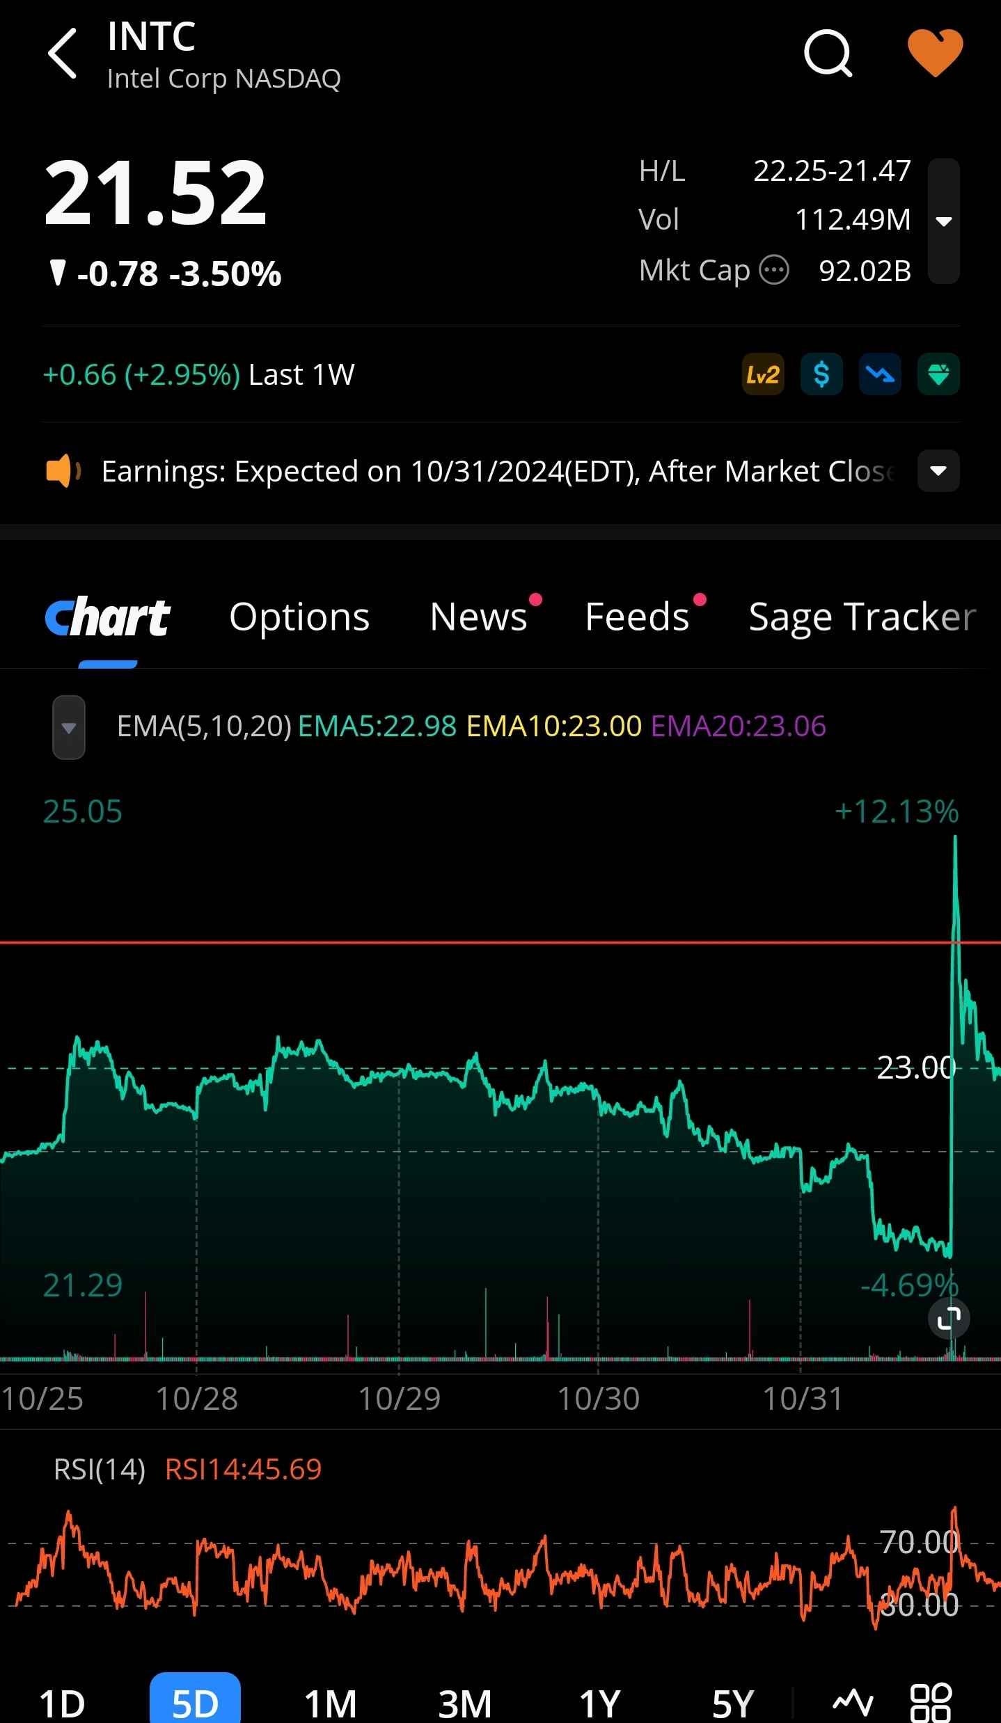Tap the fullscreen chart rotate icon
The height and width of the screenshot is (1723, 1001).
pyautogui.click(x=949, y=1318)
